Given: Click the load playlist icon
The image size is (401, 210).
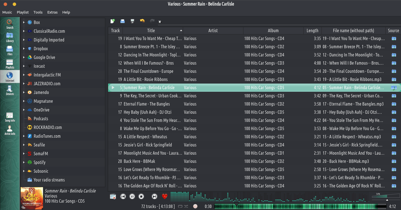Looking at the screenshot, I should [123, 21].
